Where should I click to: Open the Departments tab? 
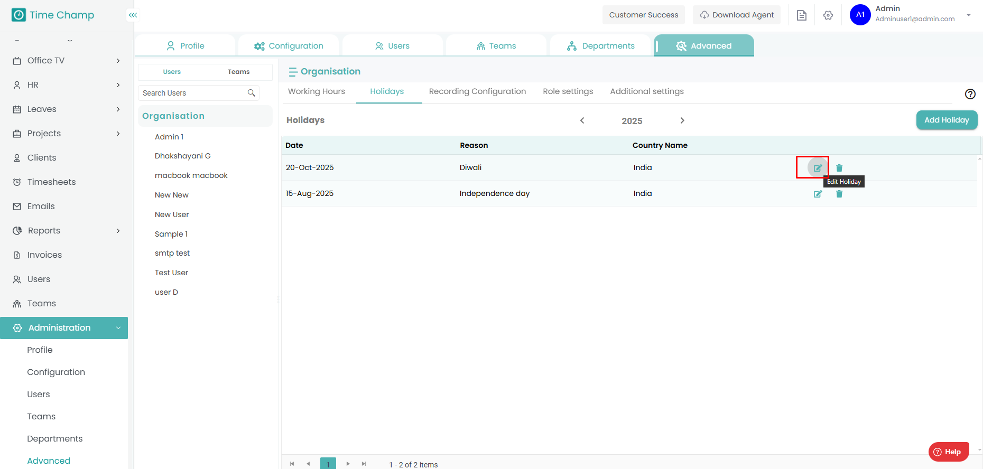click(x=600, y=46)
